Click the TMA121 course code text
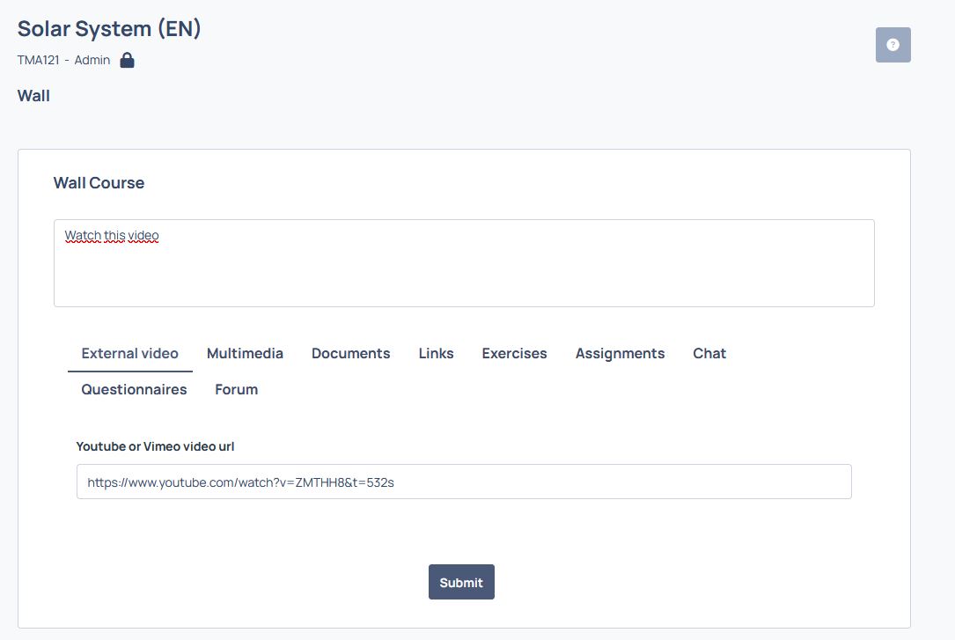The width and height of the screenshot is (955, 640). pyautogui.click(x=39, y=60)
